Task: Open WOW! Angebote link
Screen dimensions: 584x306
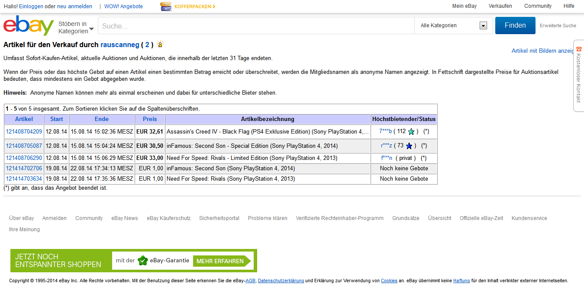Action: coord(123,6)
